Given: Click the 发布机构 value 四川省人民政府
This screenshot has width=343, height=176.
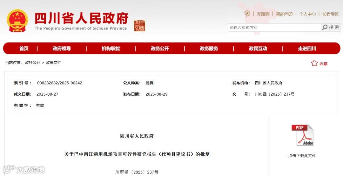Looking at the screenshot, I should (269, 83).
